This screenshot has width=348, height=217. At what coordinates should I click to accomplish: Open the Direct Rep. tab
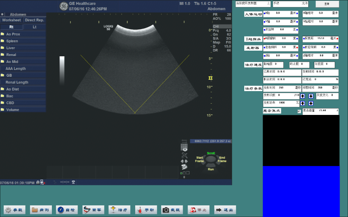pyautogui.click(x=34, y=20)
